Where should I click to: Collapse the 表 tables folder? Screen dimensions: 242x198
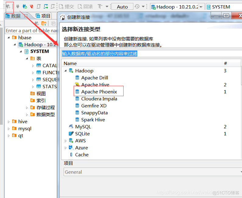(x=27, y=59)
